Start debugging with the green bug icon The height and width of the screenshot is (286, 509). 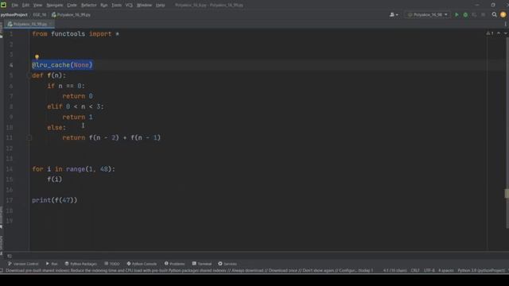[465, 14]
